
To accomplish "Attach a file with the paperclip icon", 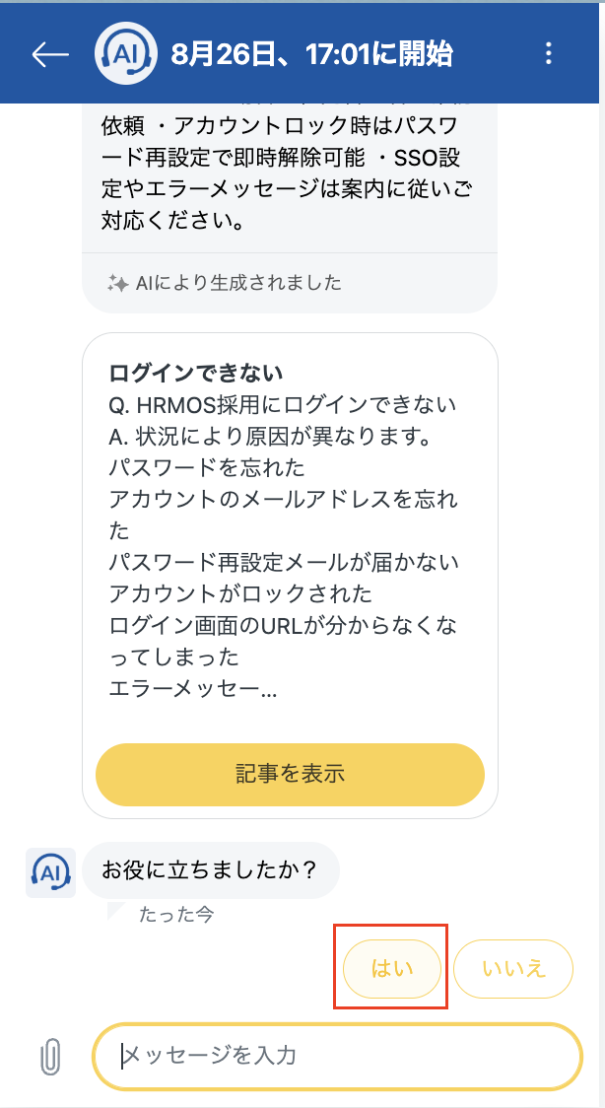I will (49, 1057).
